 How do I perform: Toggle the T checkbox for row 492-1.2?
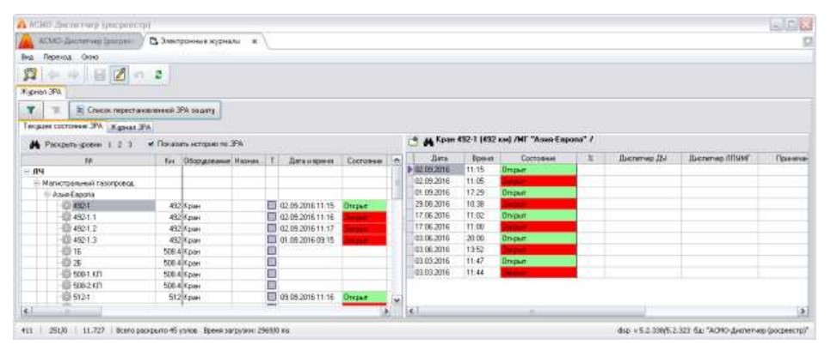click(272, 228)
